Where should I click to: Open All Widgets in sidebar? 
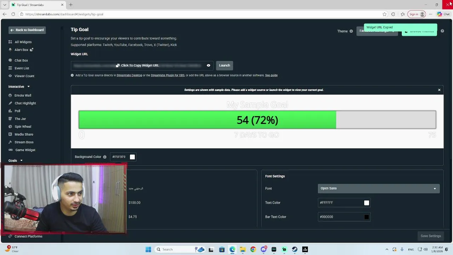click(x=23, y=42)
